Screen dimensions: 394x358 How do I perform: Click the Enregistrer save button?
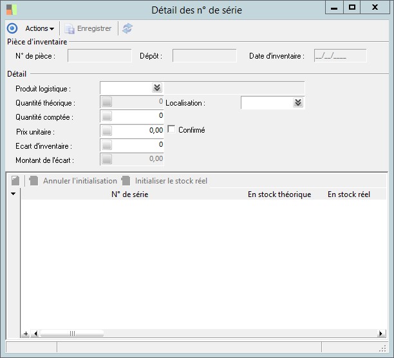click(x=88, y=28)
